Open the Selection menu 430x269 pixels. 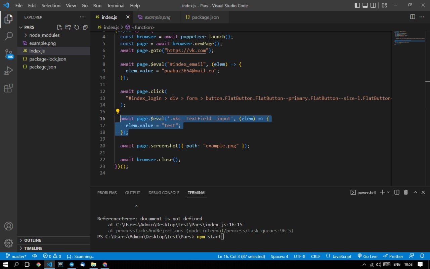point(51,5)
